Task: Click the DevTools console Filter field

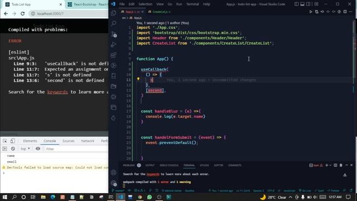Action: click(x=76, y=149)
